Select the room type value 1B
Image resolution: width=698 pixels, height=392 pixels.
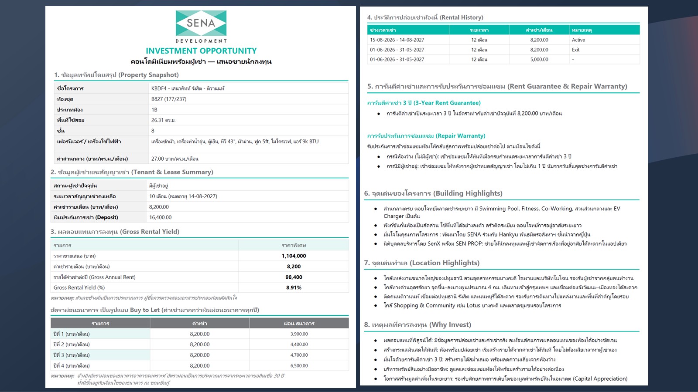click(154, 110)
